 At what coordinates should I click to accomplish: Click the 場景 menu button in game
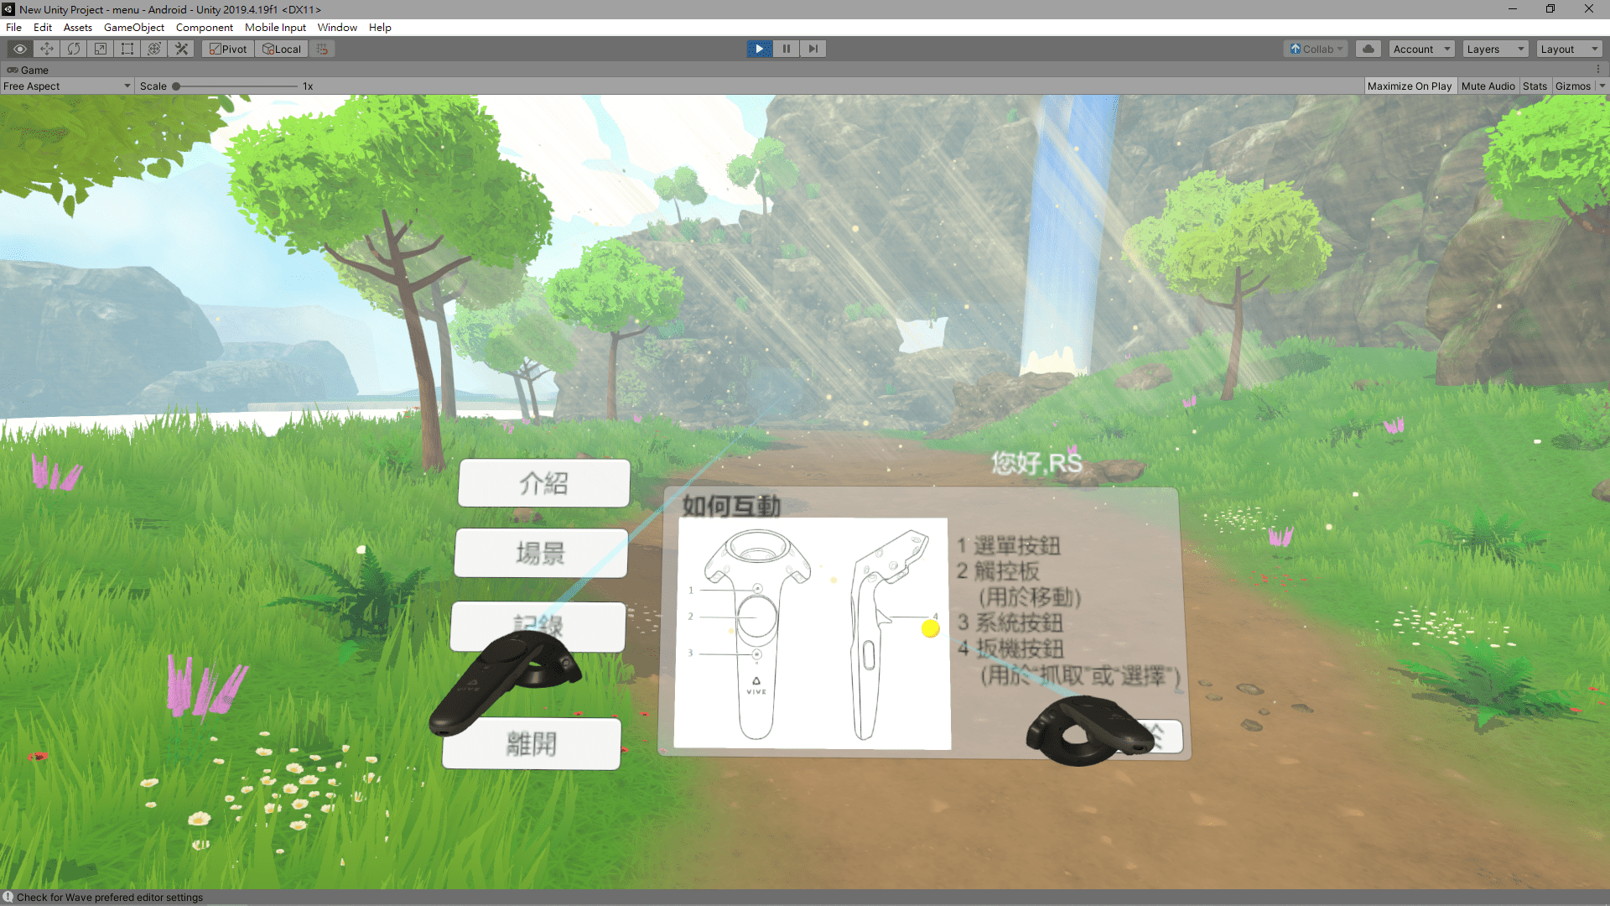pos(541,553)
